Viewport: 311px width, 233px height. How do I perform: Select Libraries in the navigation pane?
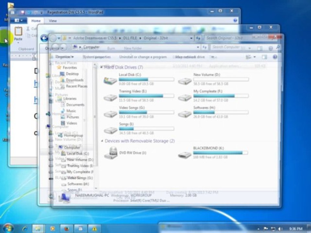tap(70, 98)
